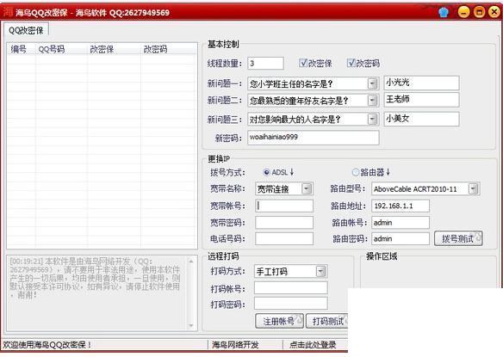The width and height of the screenshot is (503, 357).
Task: Minimize the 海鸟QQ改密保 window
Action: click(464, 12)
